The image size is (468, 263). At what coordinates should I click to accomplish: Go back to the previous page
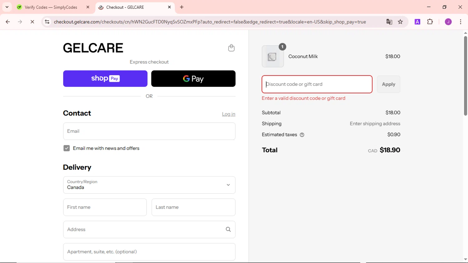8,22
